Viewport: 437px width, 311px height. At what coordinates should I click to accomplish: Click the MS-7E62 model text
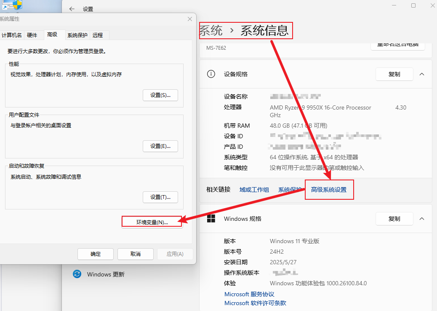tap(216, 48)
